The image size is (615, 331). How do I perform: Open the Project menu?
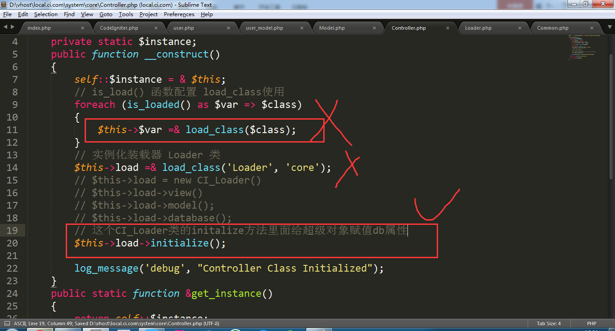[149, 14]
